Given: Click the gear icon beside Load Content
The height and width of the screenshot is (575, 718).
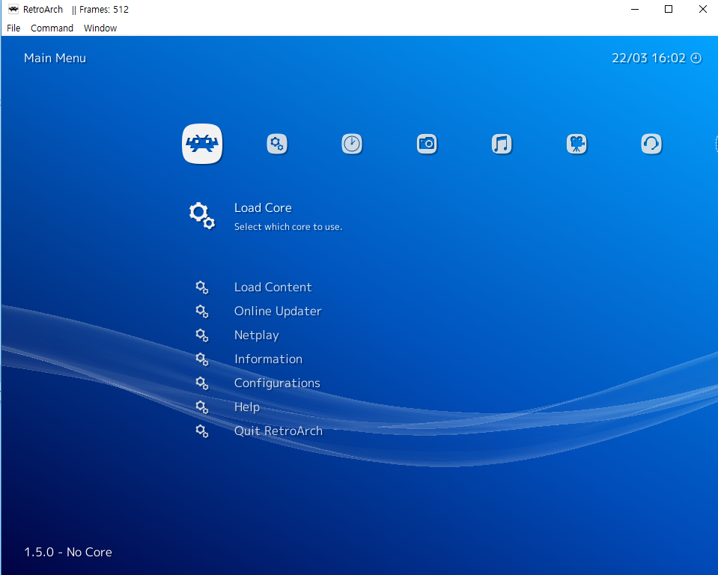Looking at the screenshot, I should (202, 287).
